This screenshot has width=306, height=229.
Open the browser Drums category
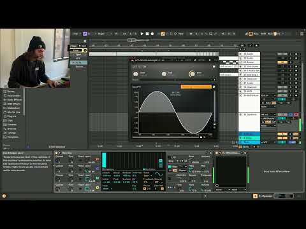click(x=11, y=92)
